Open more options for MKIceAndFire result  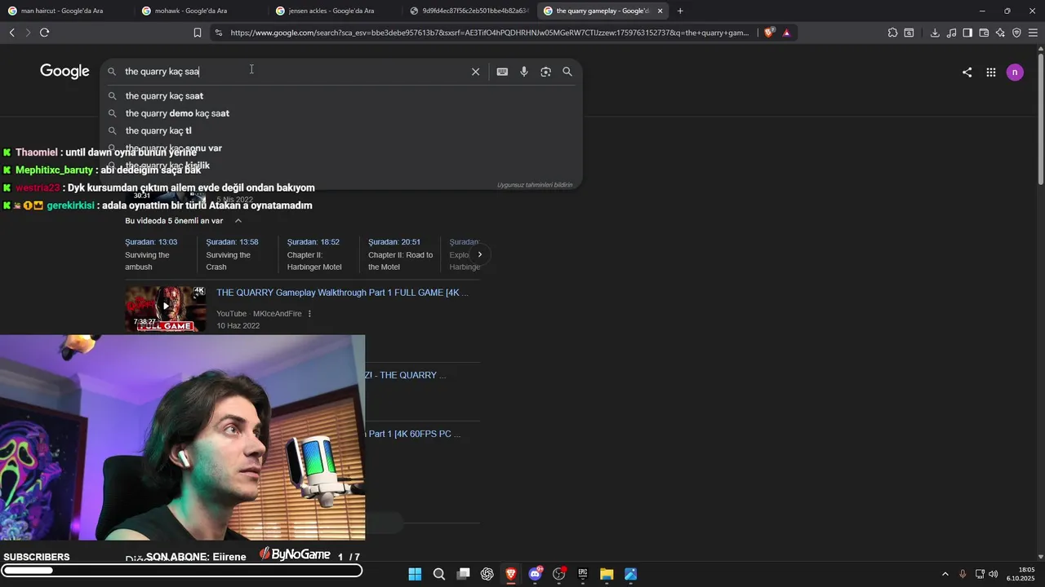[x=309, y=314]
